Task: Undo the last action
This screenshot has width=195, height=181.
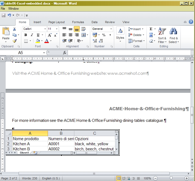Action: 9,15
